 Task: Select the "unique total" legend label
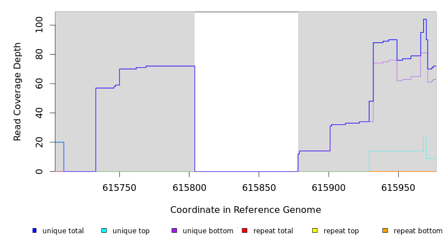click(63, 231)
